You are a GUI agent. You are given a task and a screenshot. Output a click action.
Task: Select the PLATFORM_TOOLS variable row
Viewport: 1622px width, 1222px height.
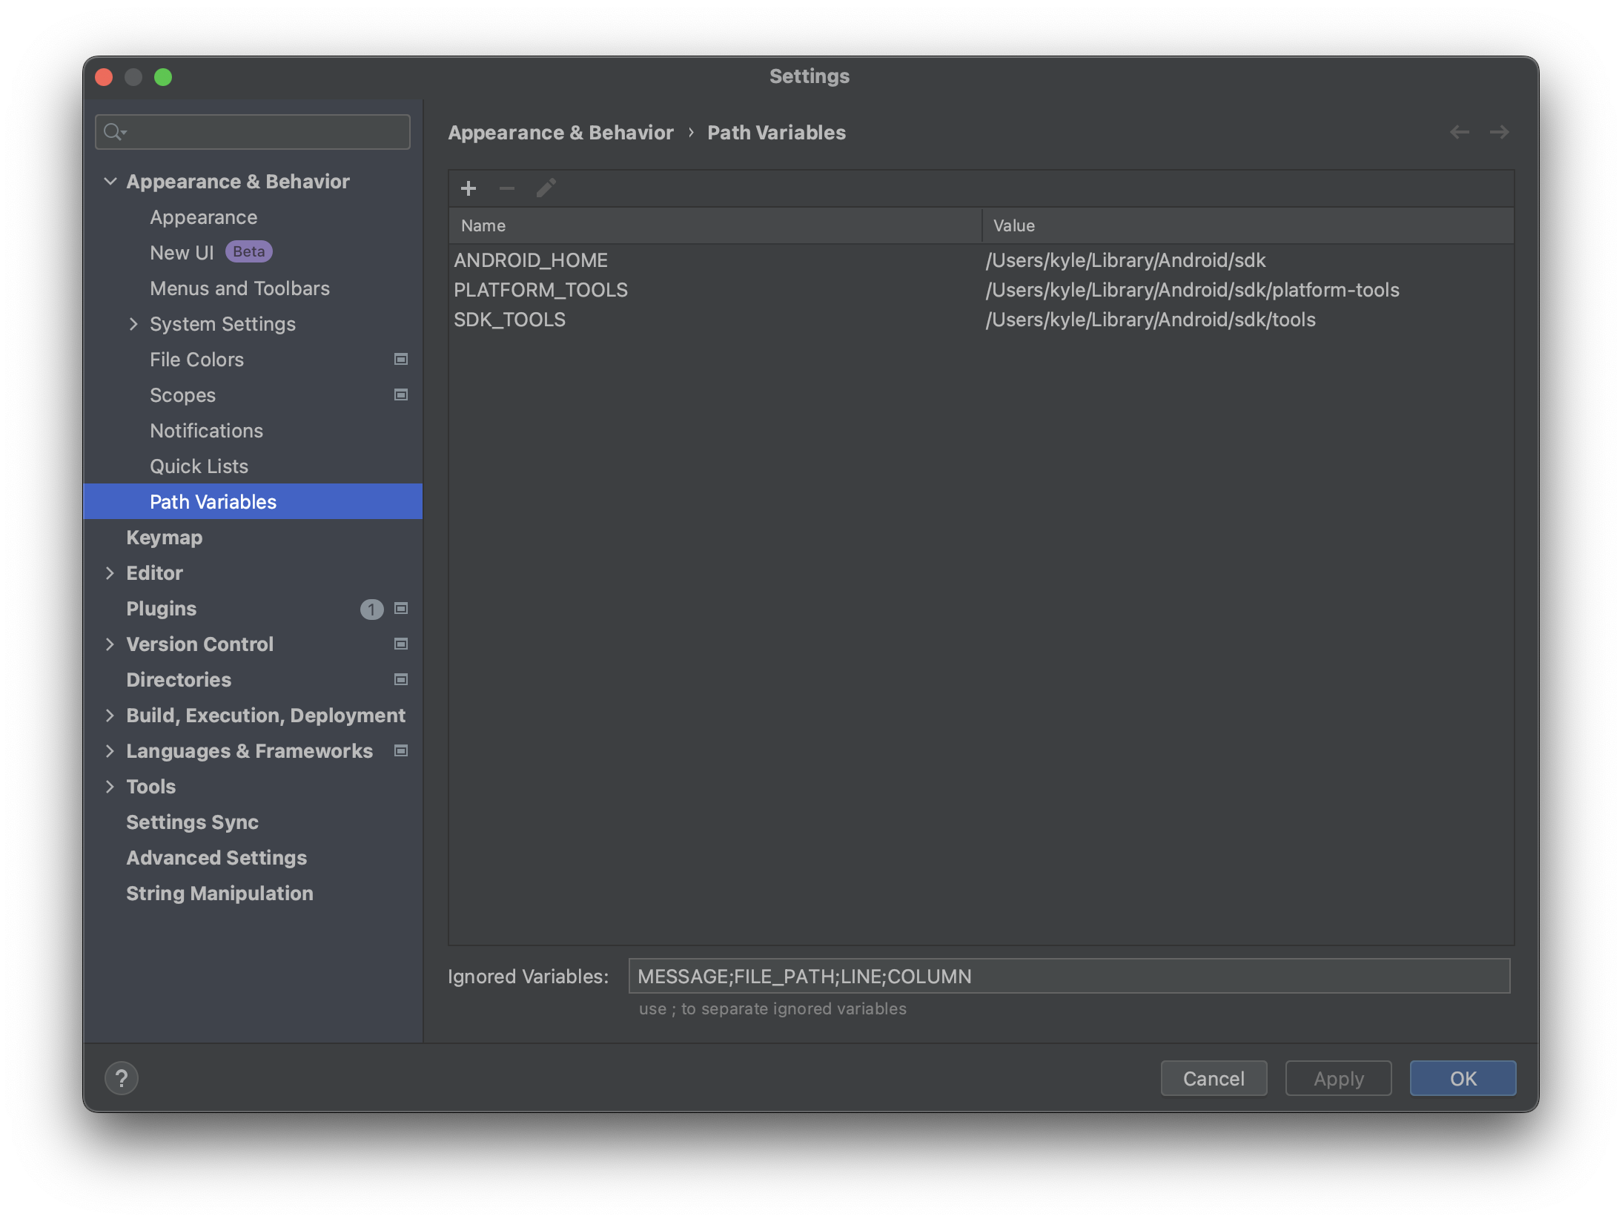[x=979, y=288]
